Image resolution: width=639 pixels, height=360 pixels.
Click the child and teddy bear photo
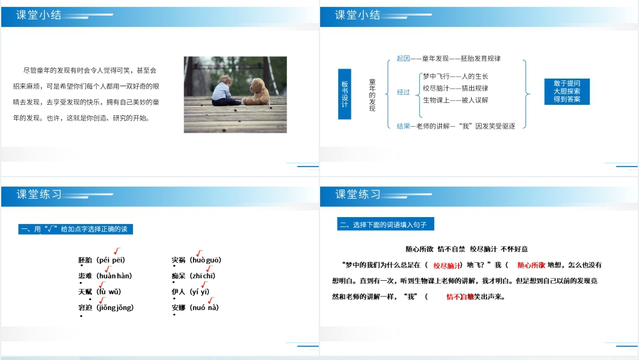pyautogui.click(x=235, y=94)
